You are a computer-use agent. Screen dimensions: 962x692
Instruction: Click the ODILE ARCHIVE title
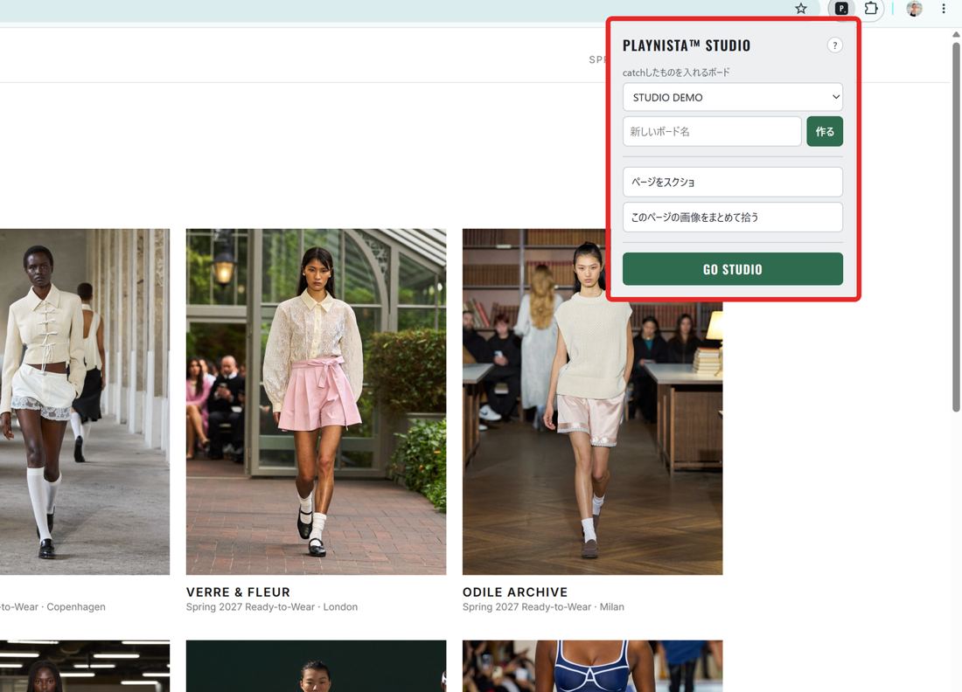pos(515,592)
